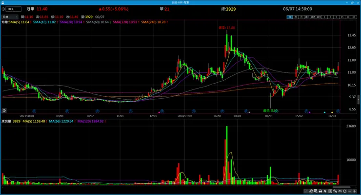361x195 pixels.
Task: Print the chart with printer icon
Action: pos(320,191)
